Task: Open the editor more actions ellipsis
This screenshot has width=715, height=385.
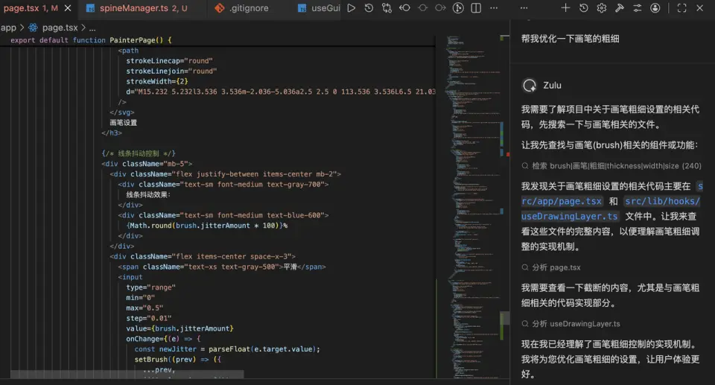Action: coord(494,8)
